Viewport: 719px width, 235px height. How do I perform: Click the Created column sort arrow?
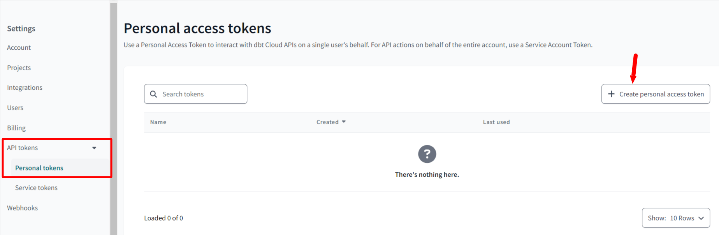click(344, 122)
